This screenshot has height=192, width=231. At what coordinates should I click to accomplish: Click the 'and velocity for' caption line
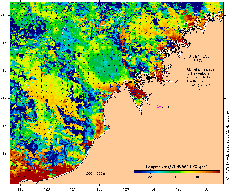pyautogui.click(x=199, y=77)
